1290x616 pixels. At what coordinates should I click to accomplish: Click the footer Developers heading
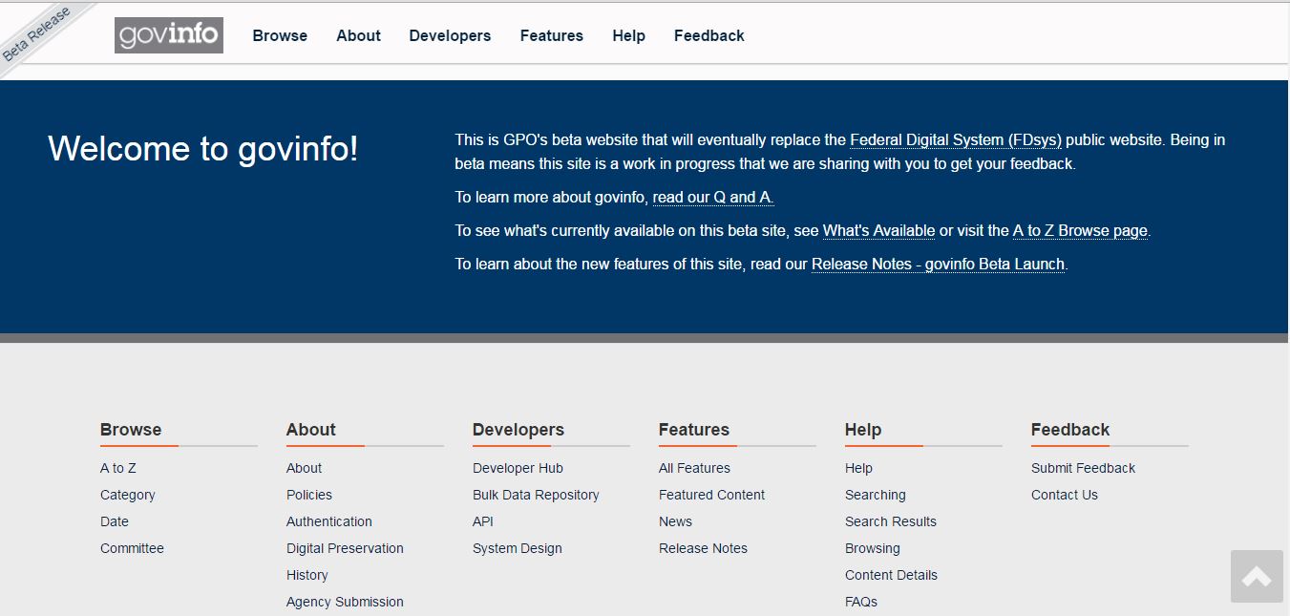pos(518,430)
